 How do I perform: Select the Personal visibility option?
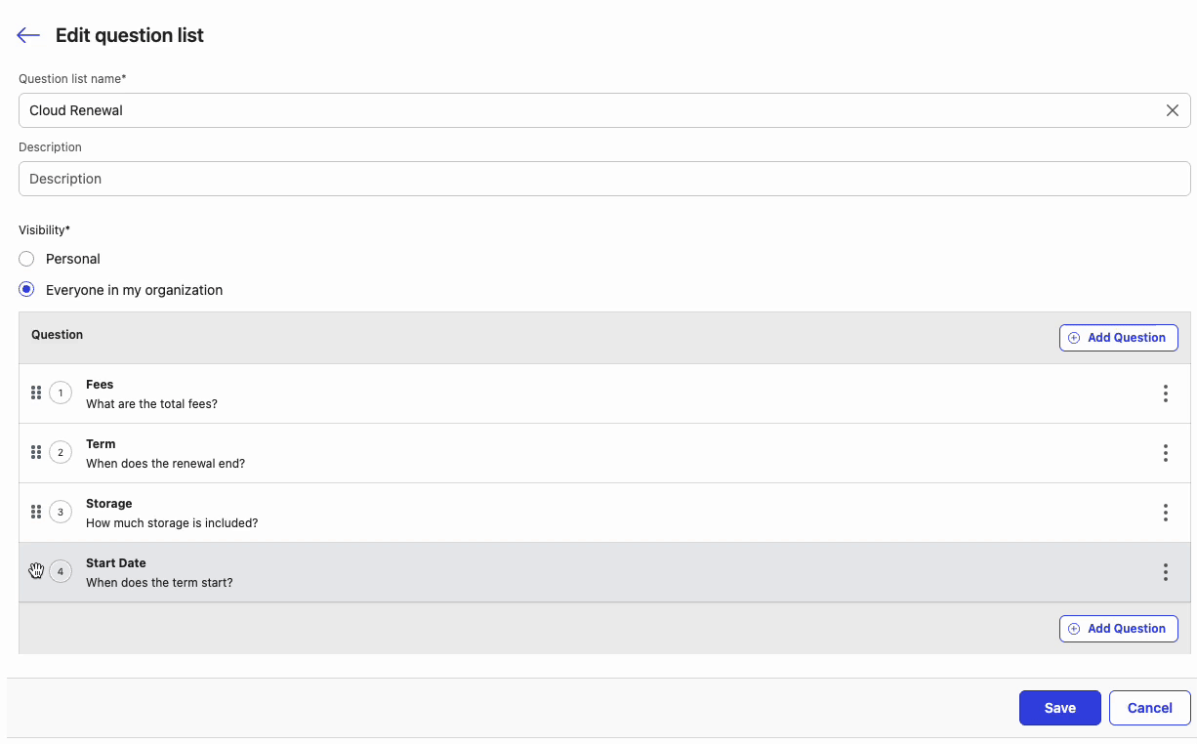pos(27,259)
